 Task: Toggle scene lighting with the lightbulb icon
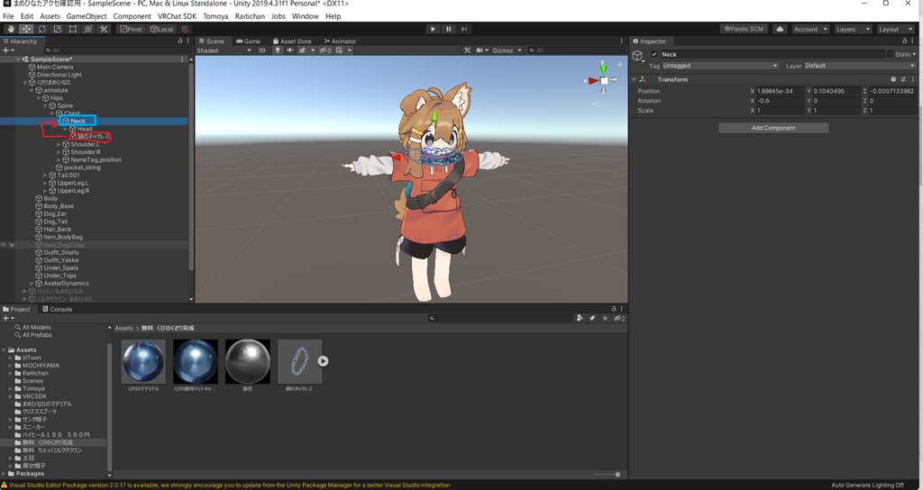(278, 50)
